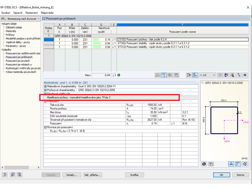This screenshot has height=189, width=252.
Task: Open the Nápověda menu
Action: pos(47,13)
